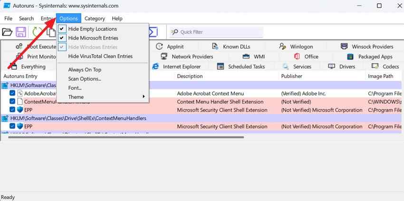This screenshot has height=201, width=404.
Task: Uncheck the ContextMenuHandler entry checkbox
Action: [12, 102]
